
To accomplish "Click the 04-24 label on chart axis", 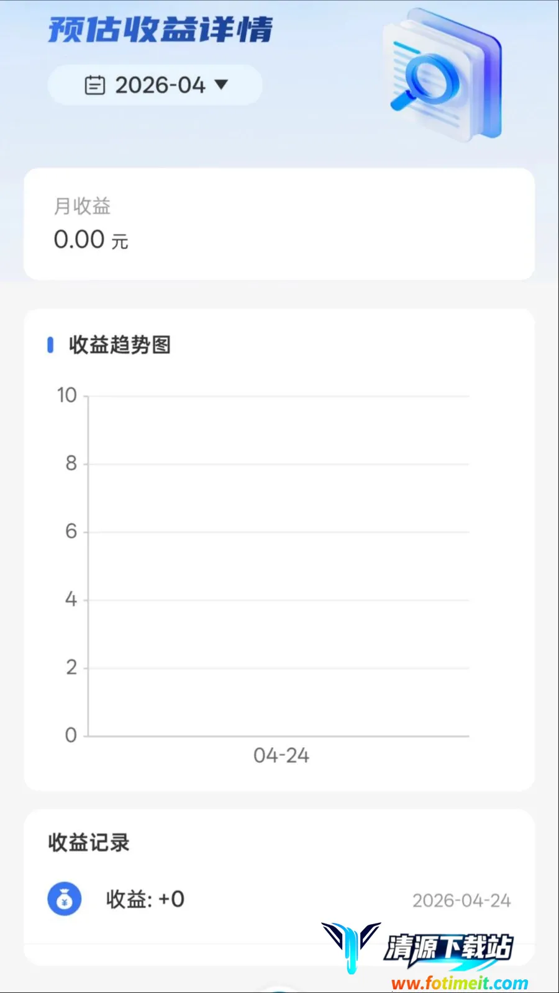I will click(x=281, y=755).
